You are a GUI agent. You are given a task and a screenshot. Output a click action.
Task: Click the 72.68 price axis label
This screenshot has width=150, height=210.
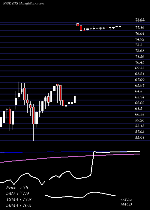pos(140,51)
